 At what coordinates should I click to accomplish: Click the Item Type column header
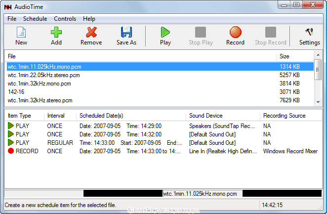click(25, 116)
